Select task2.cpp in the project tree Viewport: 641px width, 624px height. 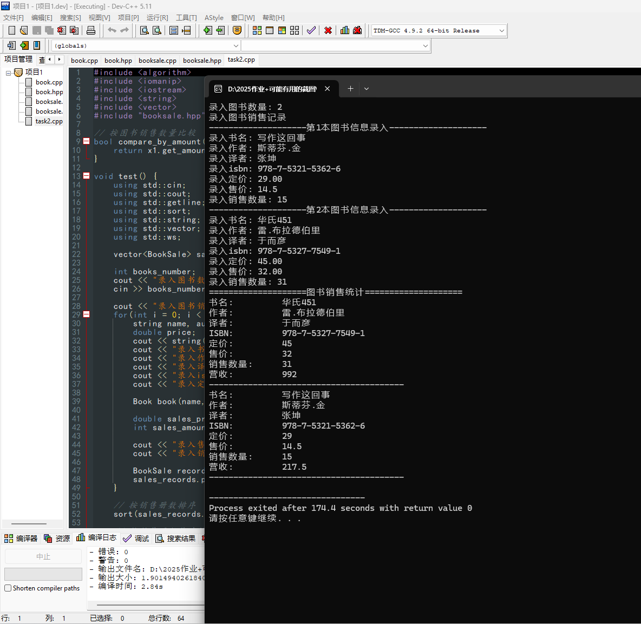(49, 121)
